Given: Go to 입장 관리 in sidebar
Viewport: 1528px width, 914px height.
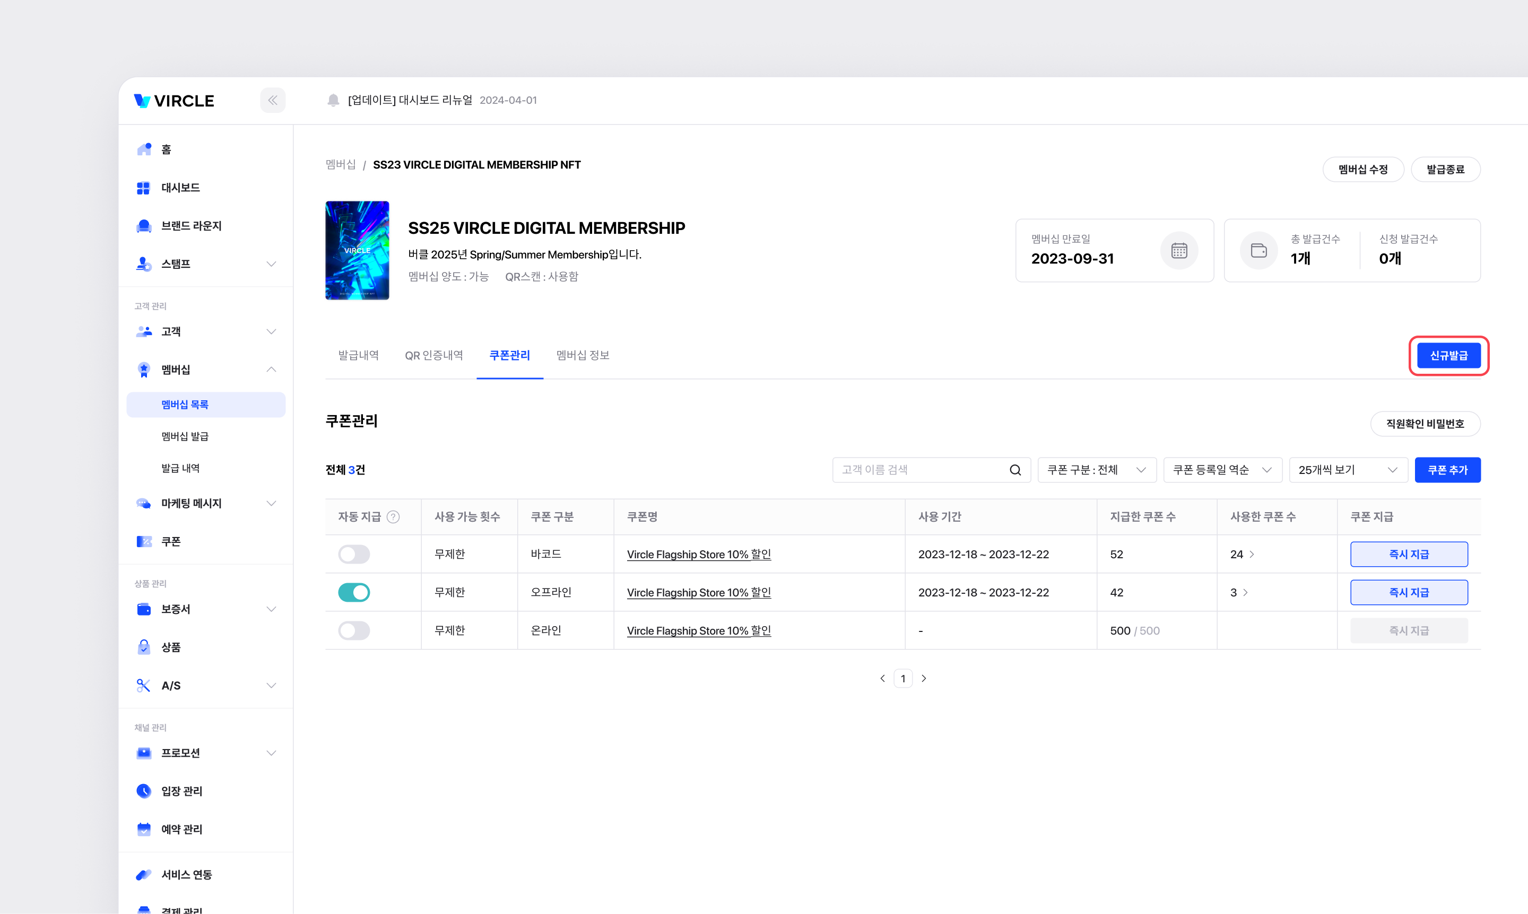Looking at the screenshot, I should click(x=181, y=791).
